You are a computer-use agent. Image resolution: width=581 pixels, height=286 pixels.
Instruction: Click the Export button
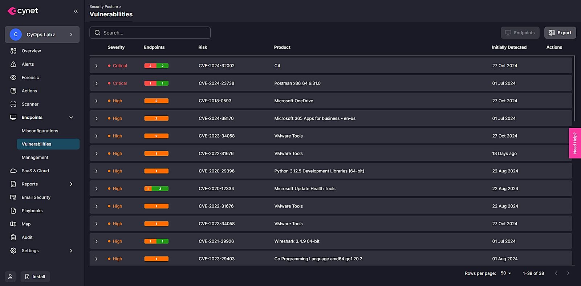click(x=560, y=33)
